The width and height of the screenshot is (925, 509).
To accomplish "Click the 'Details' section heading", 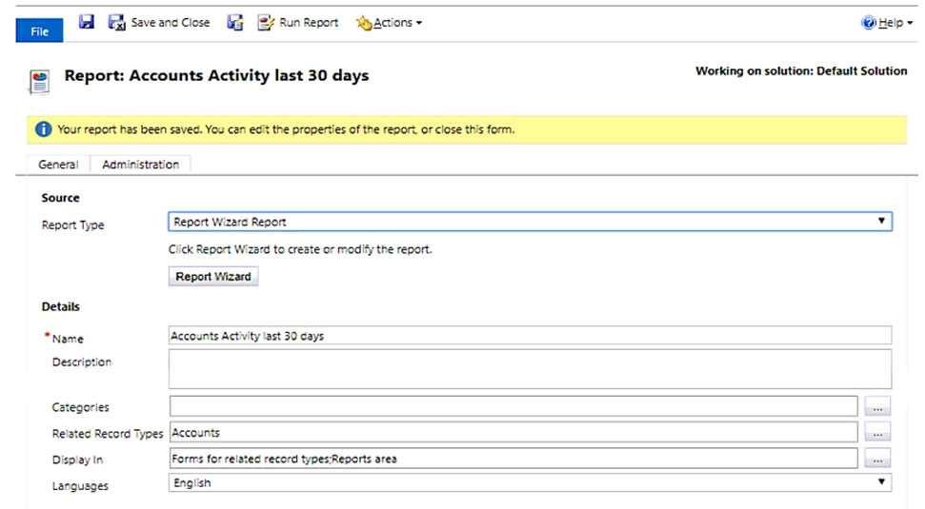I will [60, 306].
